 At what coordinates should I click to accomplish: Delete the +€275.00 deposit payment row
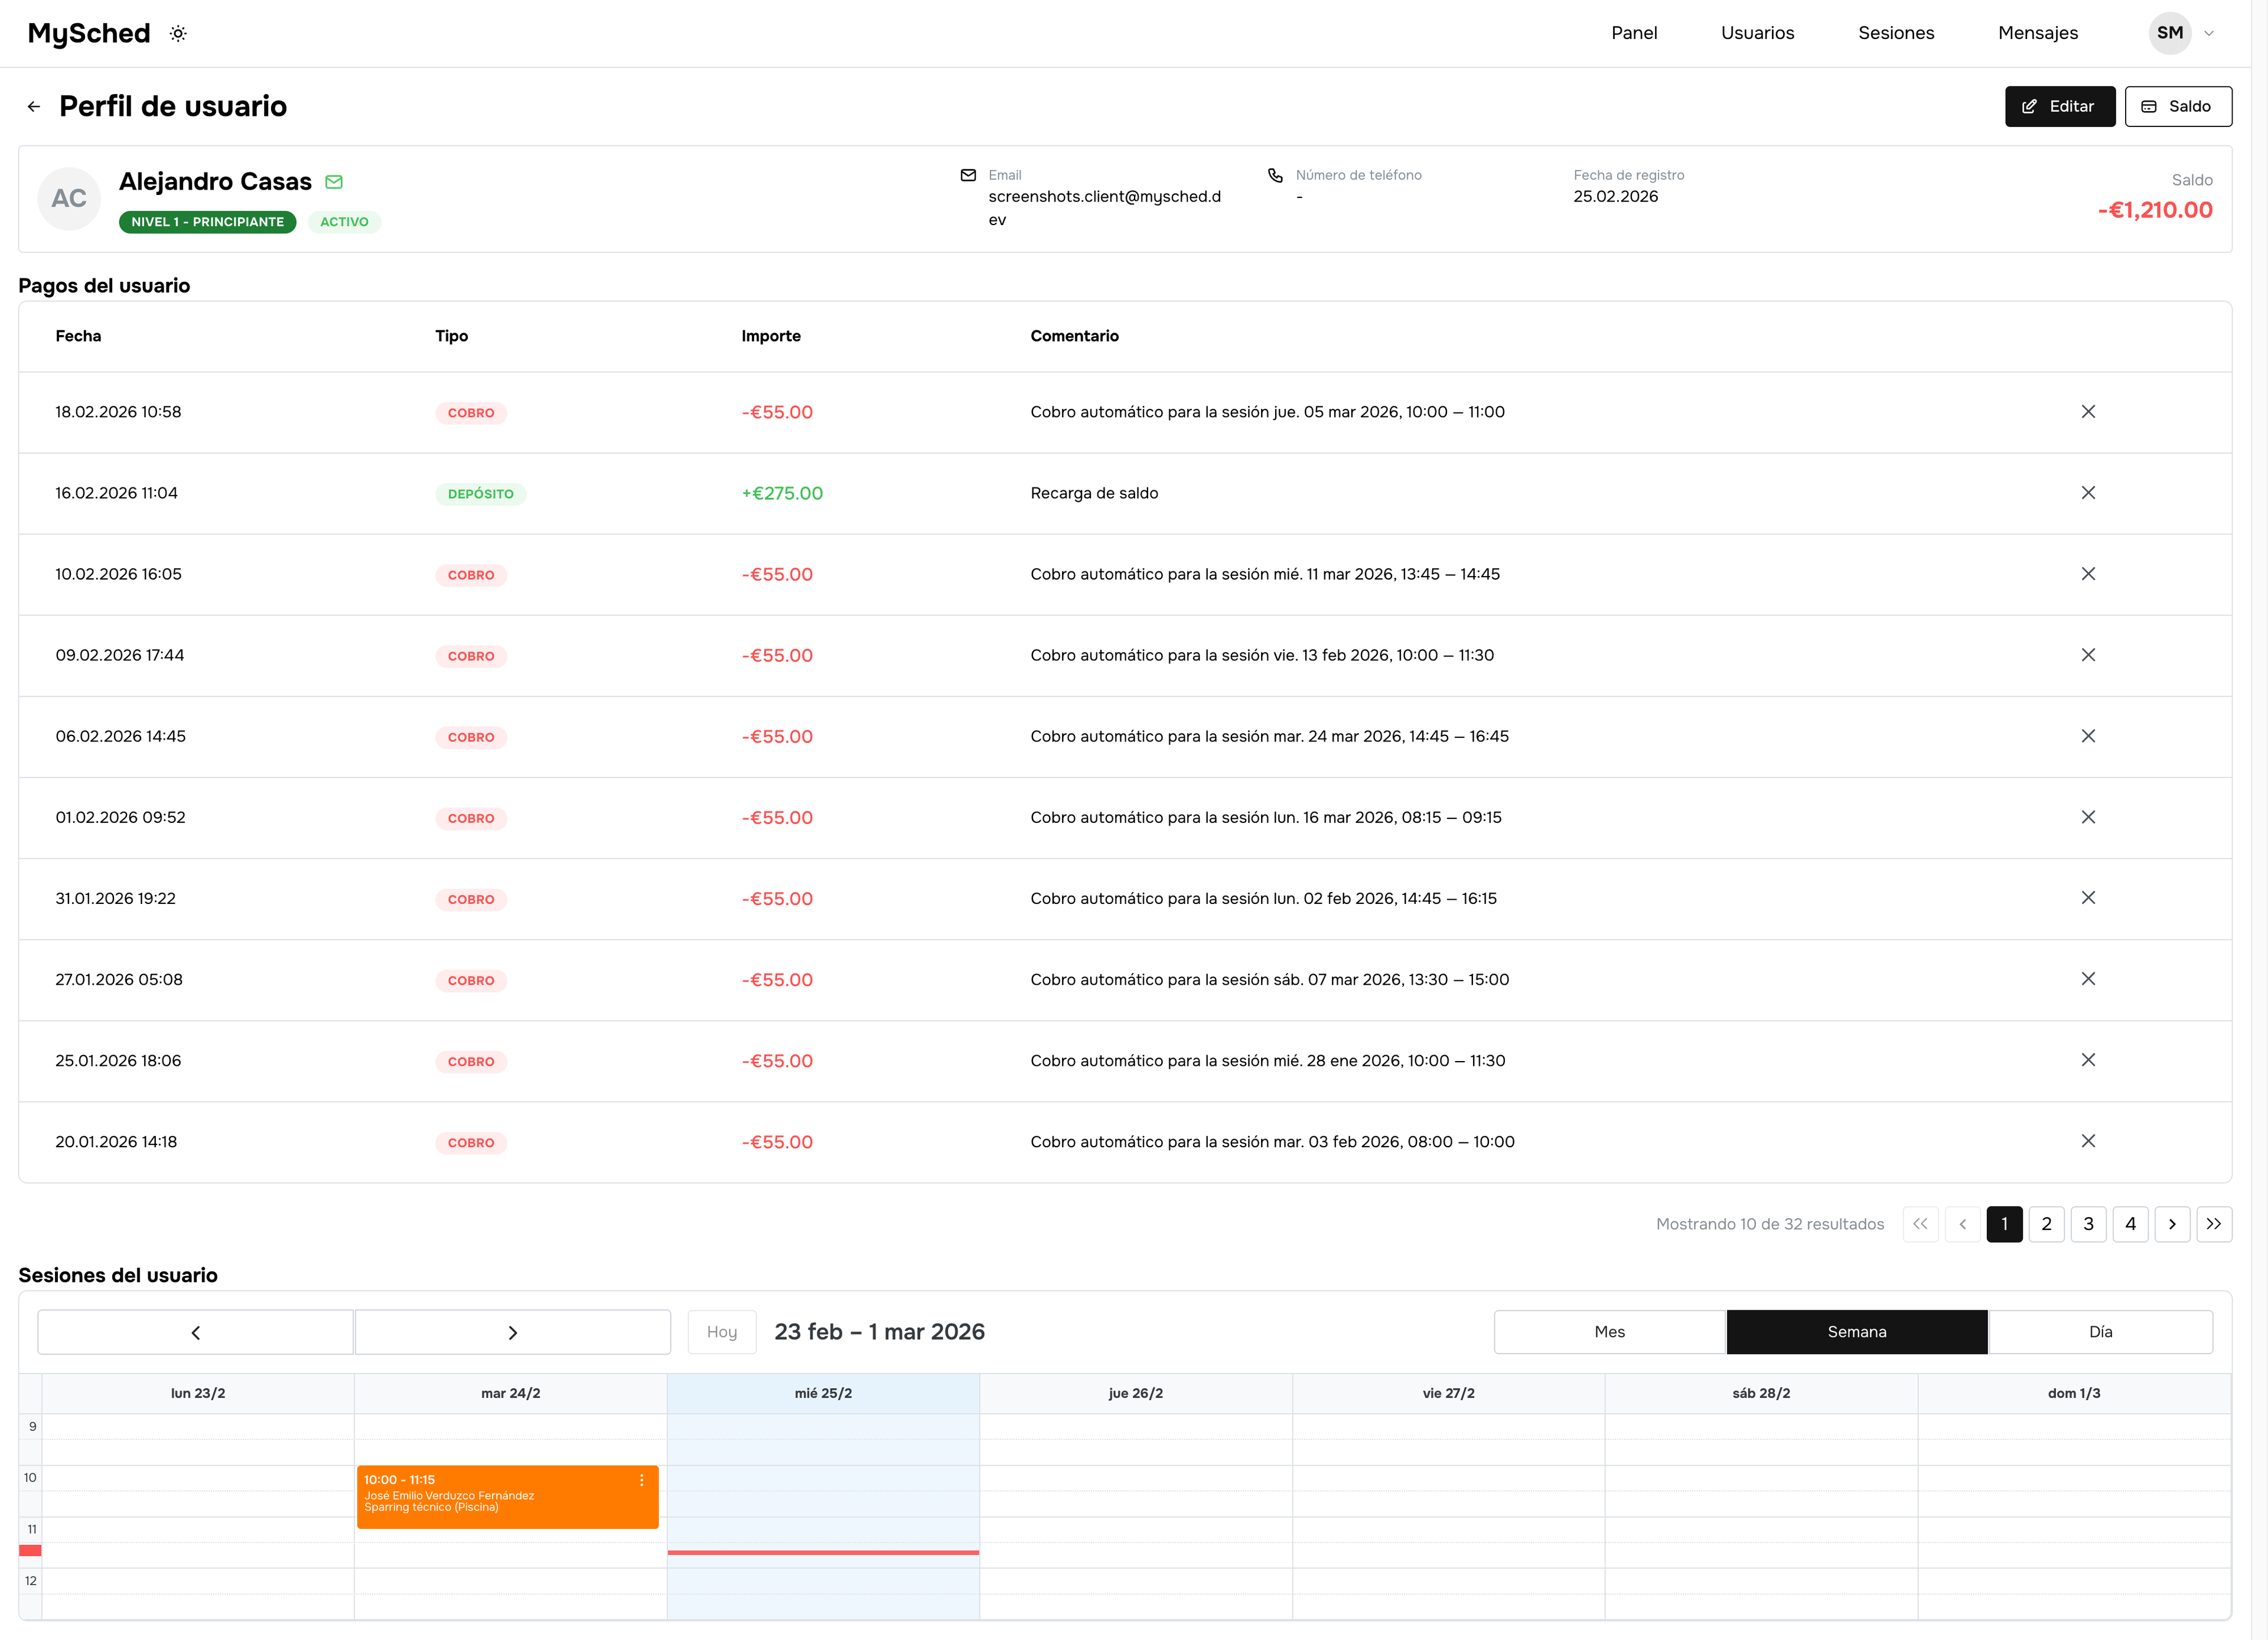tap(2087, 493)
